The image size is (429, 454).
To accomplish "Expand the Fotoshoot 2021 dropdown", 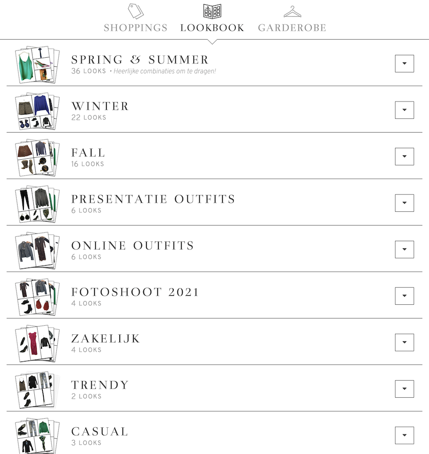I will tap(404, 296).
